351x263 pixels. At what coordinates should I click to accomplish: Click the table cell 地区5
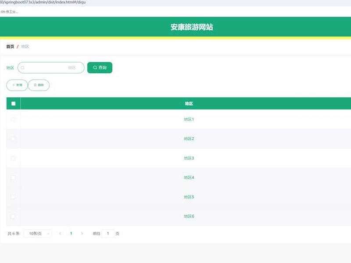[x=189, y=197]
